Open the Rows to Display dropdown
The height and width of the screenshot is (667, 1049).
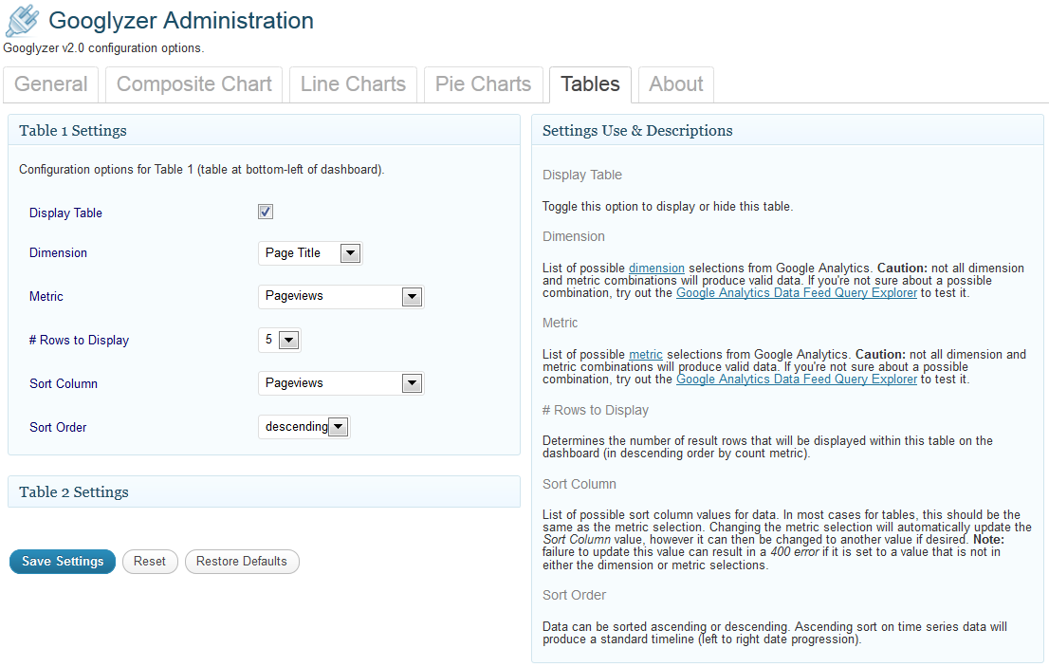coord(280,340)
